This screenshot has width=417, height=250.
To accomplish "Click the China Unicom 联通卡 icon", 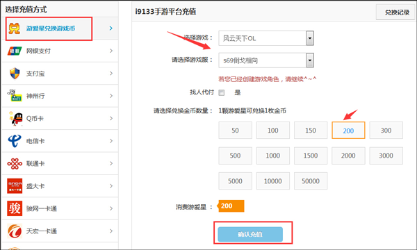I will 15,163.
